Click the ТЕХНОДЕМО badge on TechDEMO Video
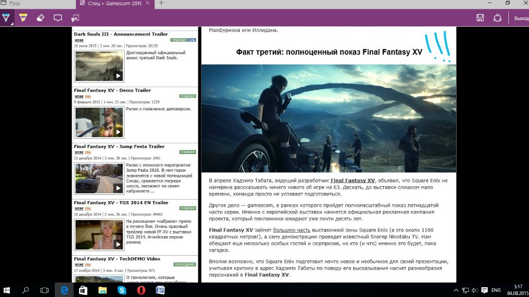The width and height of the screenshot is (529, 297). tap(184, 265)
